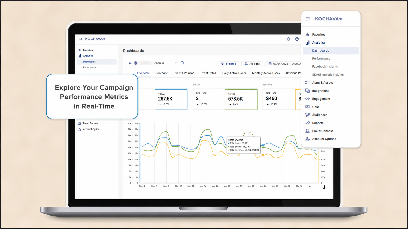Select Dashboards in the floating menu panel
Image resolution: width=408 pixels, height=229 pixels.
331,50
